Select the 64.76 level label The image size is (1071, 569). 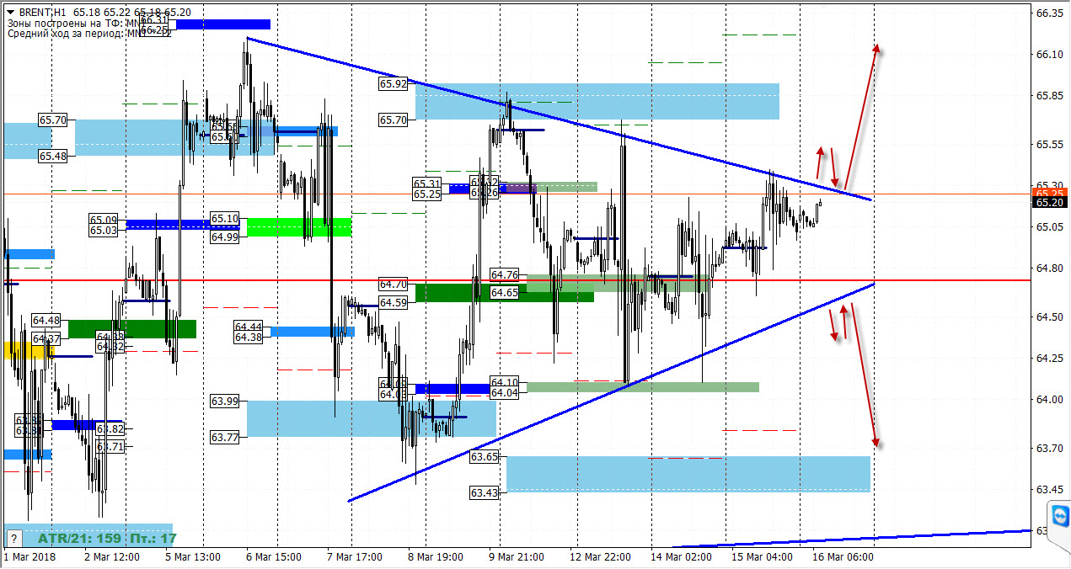tap(505, 274)
